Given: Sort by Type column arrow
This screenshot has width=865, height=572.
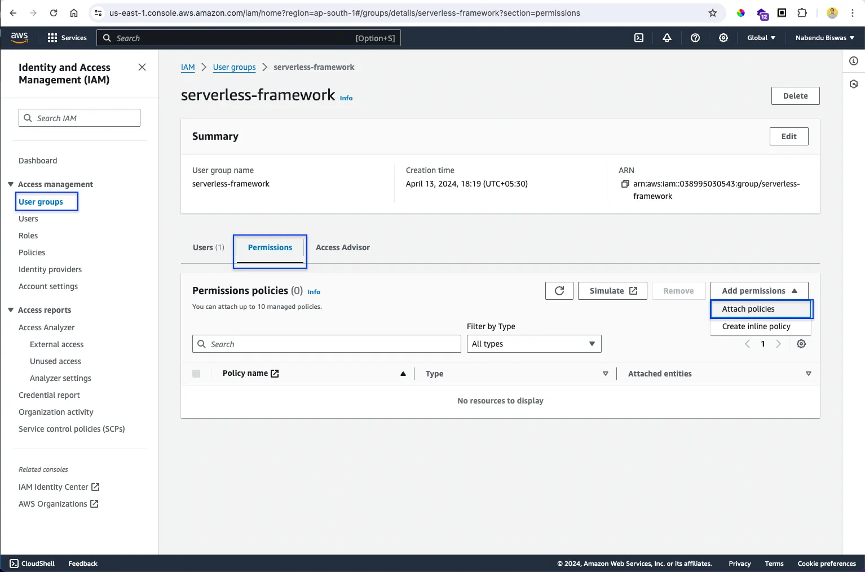Looking at the screenshot, I should [x=606, y=374].
